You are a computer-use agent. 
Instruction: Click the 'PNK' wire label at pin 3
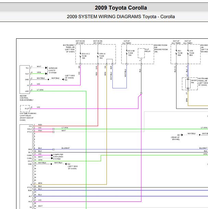[40, 131]
